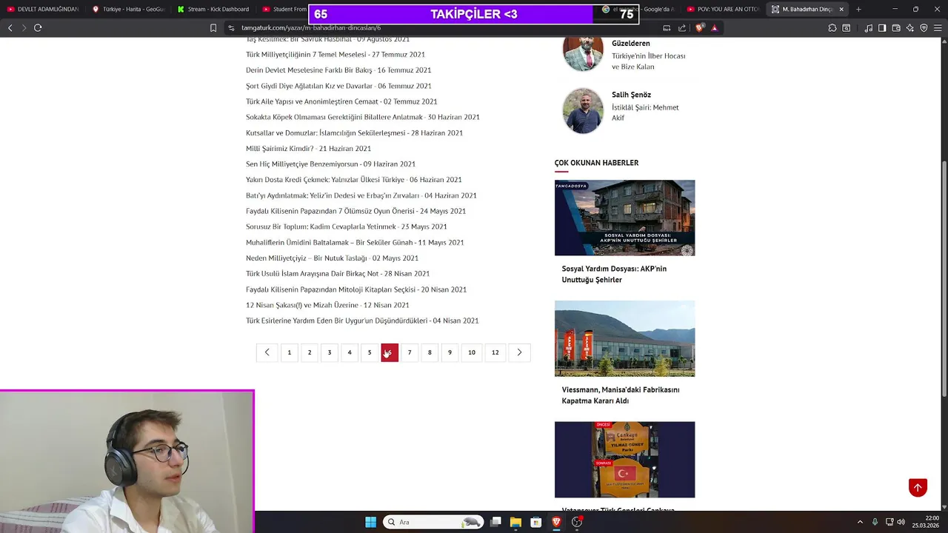
Task: Click the taskbar search box Ara
Action: point(433,522)
